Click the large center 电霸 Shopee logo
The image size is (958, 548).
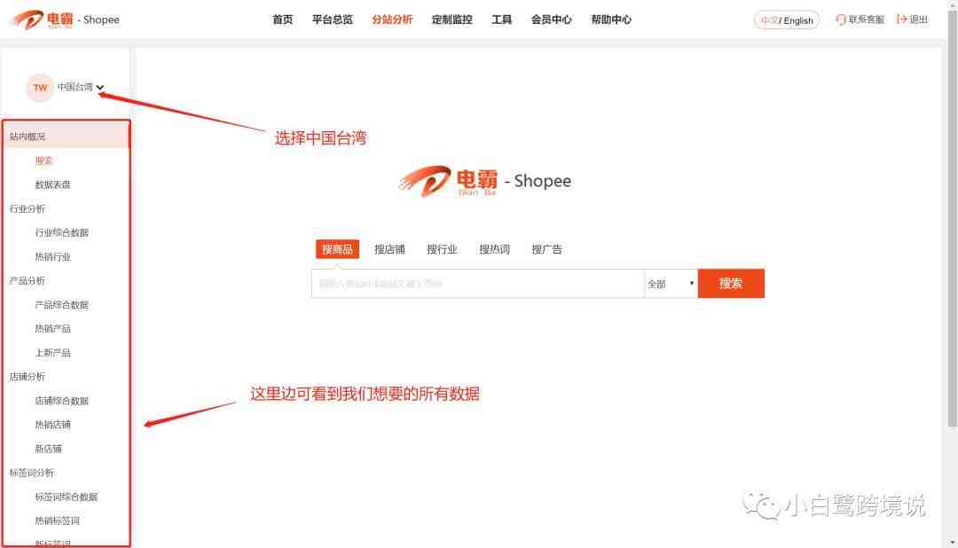tap(485, 182)
